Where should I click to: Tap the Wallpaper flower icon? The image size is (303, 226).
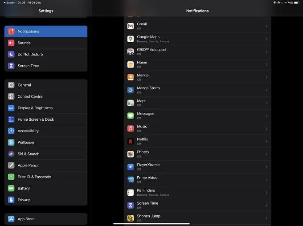[x=11, y=143]
